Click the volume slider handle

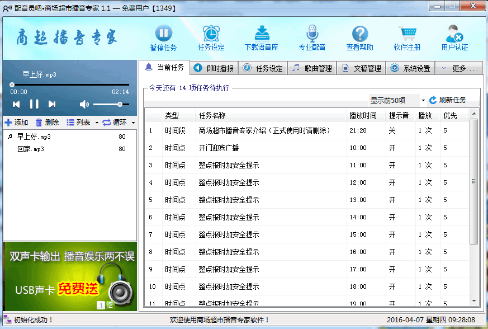coord(120,104)
